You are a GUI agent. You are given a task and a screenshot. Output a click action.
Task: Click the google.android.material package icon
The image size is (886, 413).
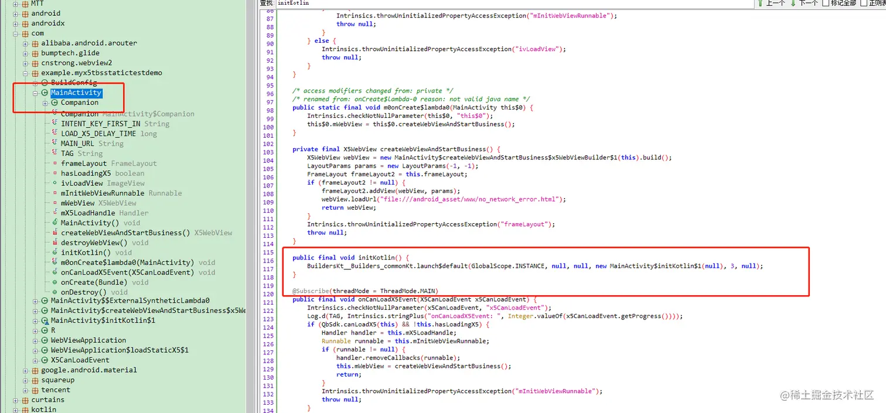[x=35, y=370]
